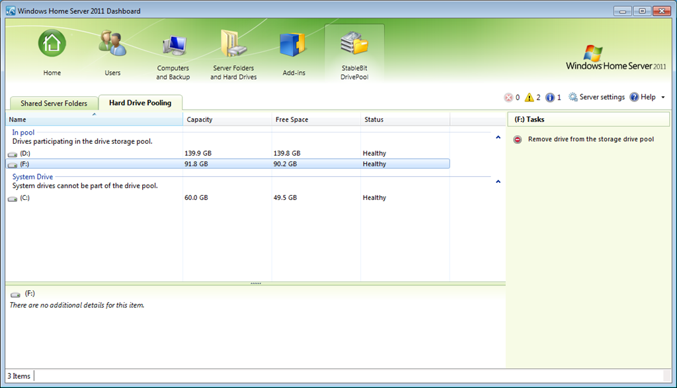Click the (F:) drive icon in details pane
Image resolution: width=677 pixels, height=388 pixels.
[x=16, y=295]
